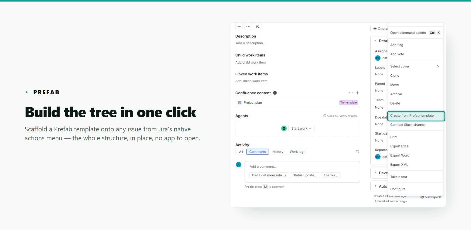
Task: Choose Export Excel from the menu
Action: (x=415, y=146)
